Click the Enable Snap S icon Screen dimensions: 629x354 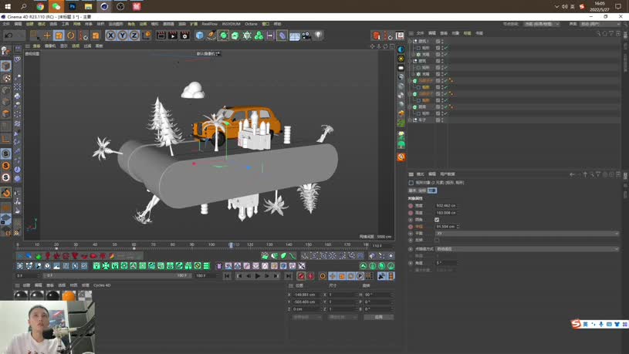[x=5, y=154]
